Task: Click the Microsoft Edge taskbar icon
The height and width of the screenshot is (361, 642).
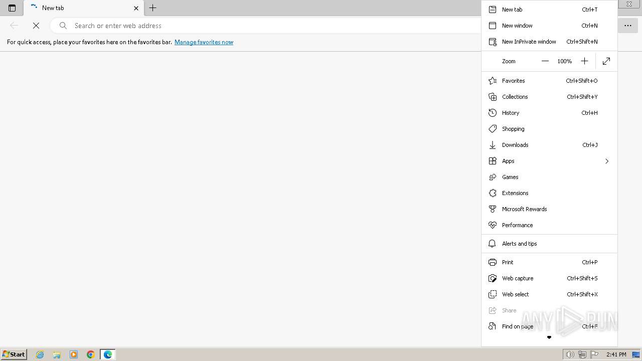Action: (x=108, y=354)
